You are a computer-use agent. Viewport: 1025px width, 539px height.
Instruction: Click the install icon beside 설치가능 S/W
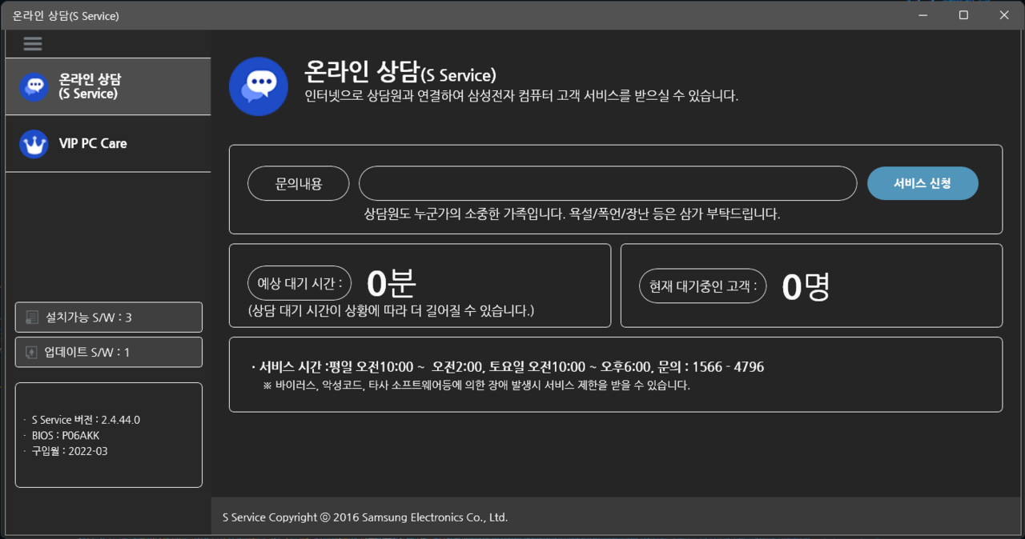(32, 317)
